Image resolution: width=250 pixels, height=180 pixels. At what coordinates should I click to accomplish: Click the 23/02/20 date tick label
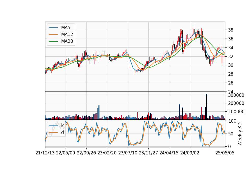(x=107, y=153)
